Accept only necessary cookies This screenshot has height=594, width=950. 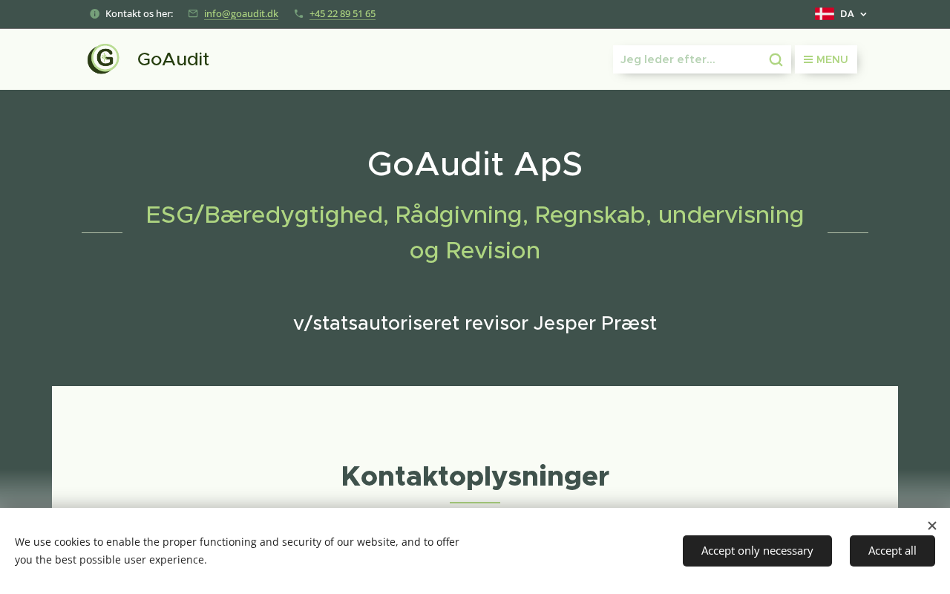(757, 551)
